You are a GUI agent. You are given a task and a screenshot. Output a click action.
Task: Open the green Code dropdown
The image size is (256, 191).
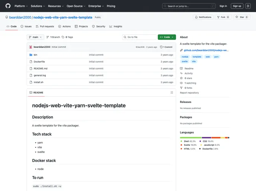[167, 37]
